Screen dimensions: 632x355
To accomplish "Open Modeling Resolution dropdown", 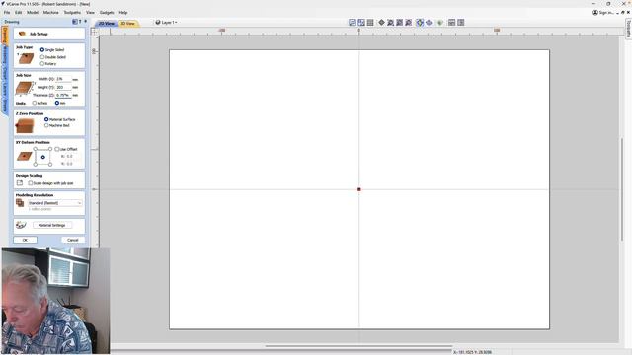I will point(55,203).
